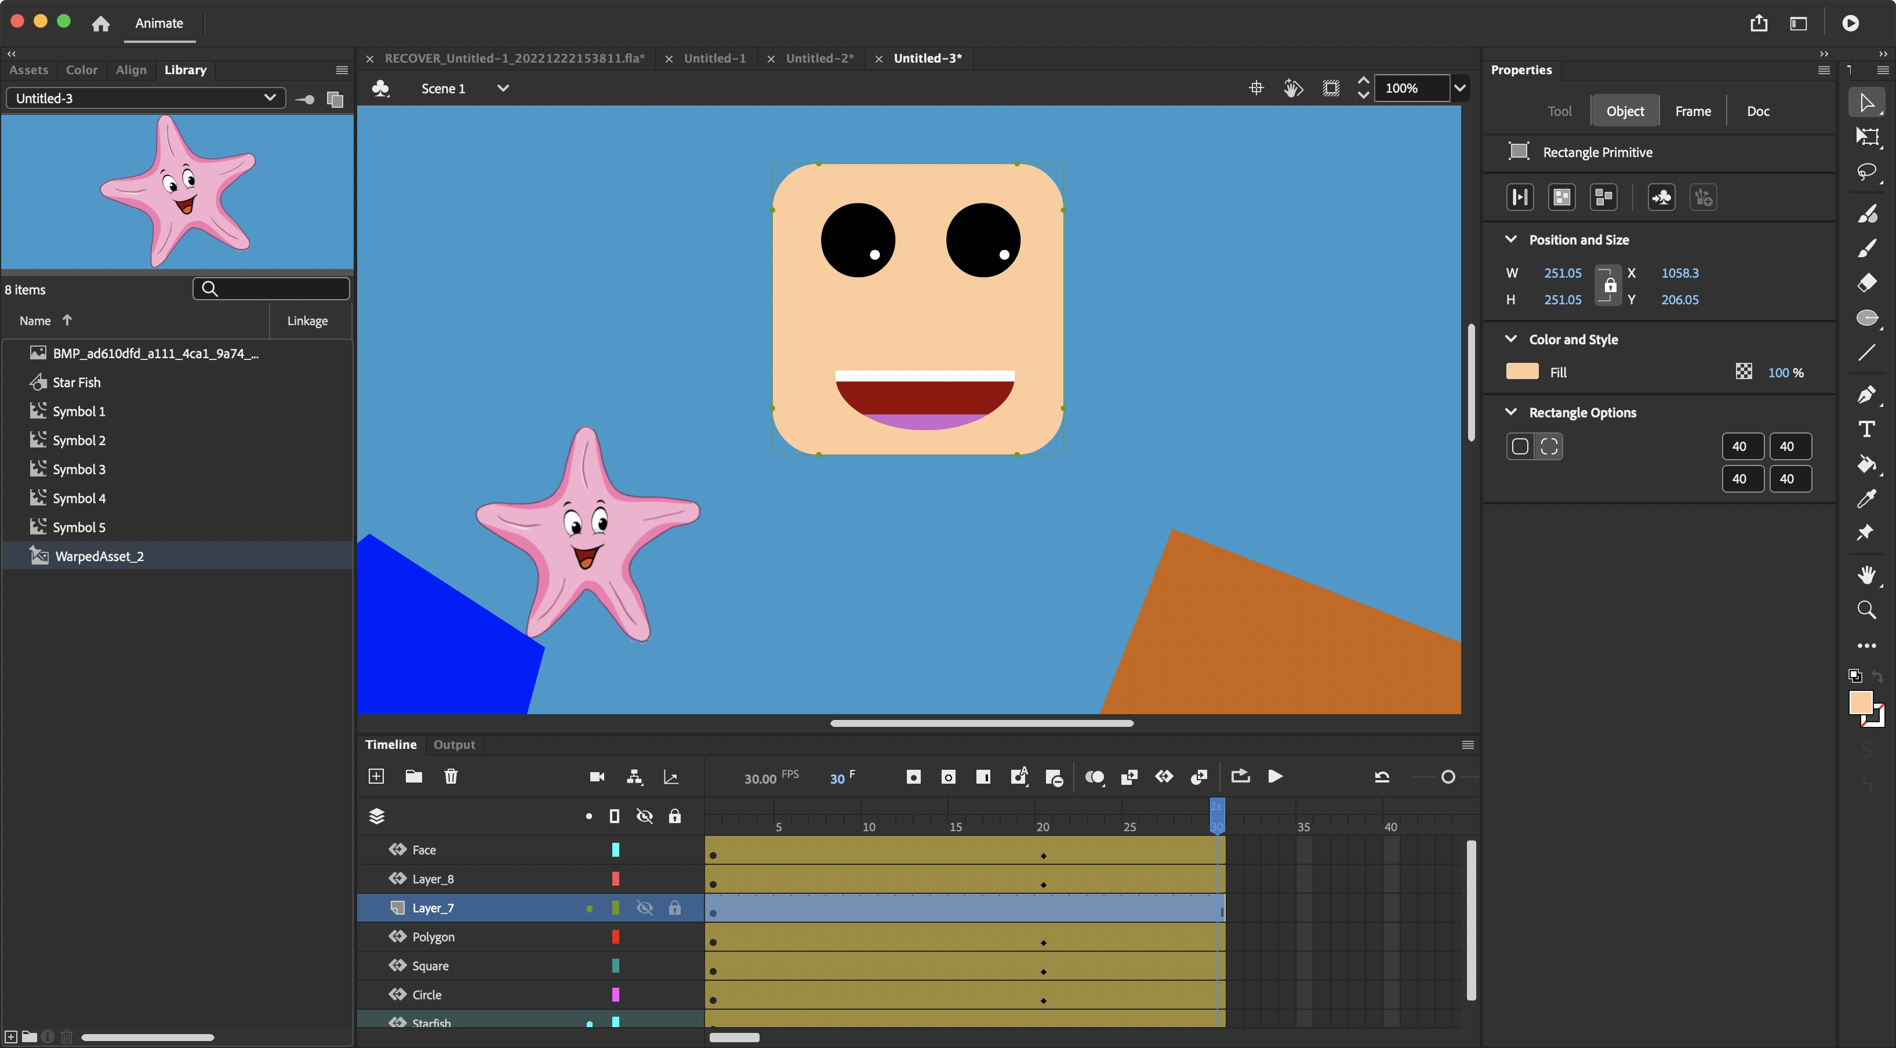The image size is (1896, 1048).
Task: Select the Paint Bucket tool
Action: pos(1866,464)
